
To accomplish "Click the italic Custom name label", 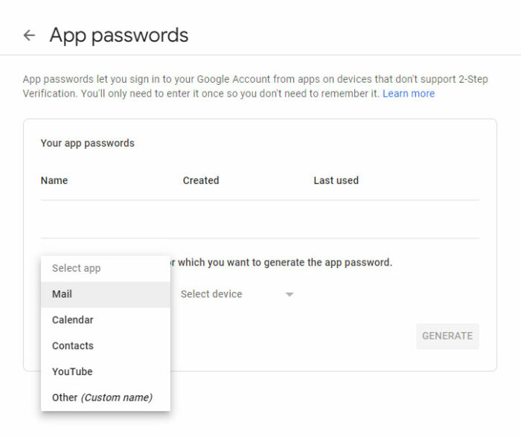I will point(117,398).
